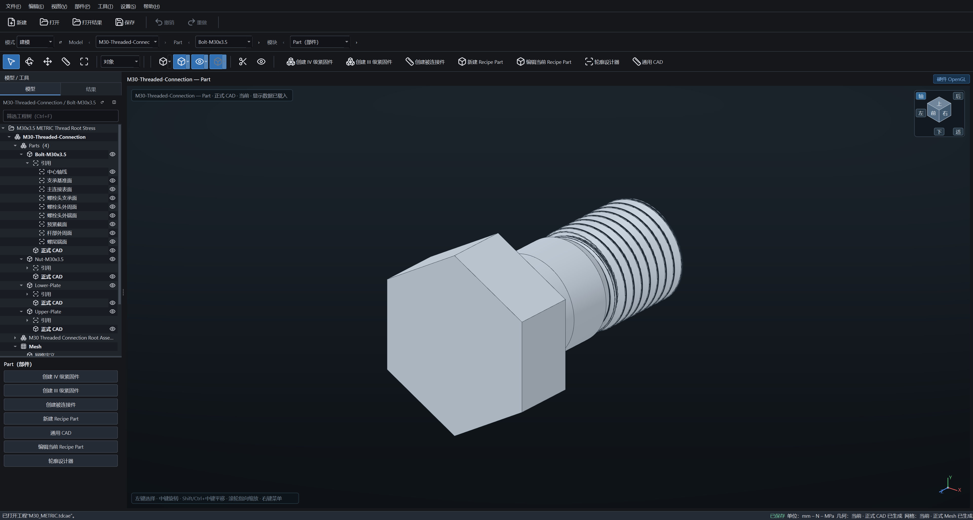Select the arrow pointer selection tool
Viewport: 973px width, 520px height.
[x=11, y=62]
